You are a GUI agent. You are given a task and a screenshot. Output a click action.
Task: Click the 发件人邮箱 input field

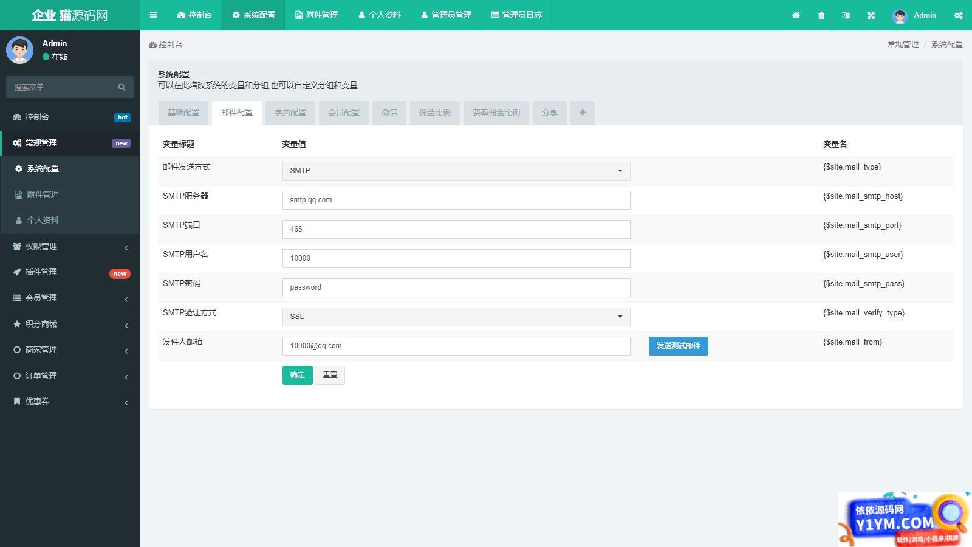(456, 346)
